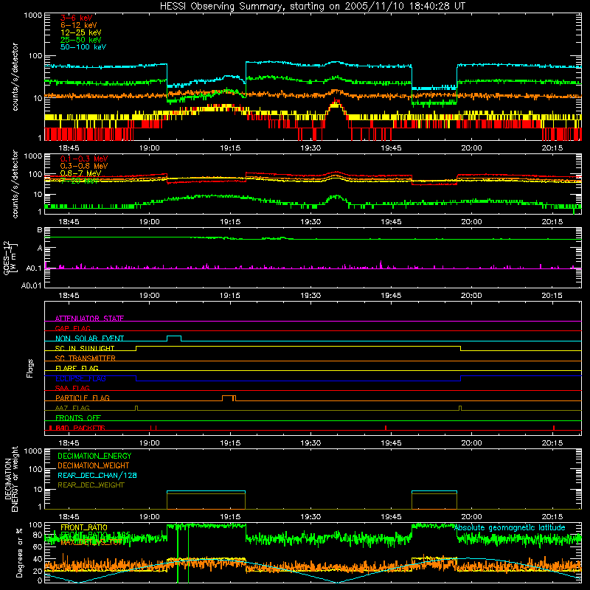Image resolution: width=590 pixels, height=590 pixels.
Task: Select the yellow 12-25 keV legend label
Action: click(x=81, y=32)
